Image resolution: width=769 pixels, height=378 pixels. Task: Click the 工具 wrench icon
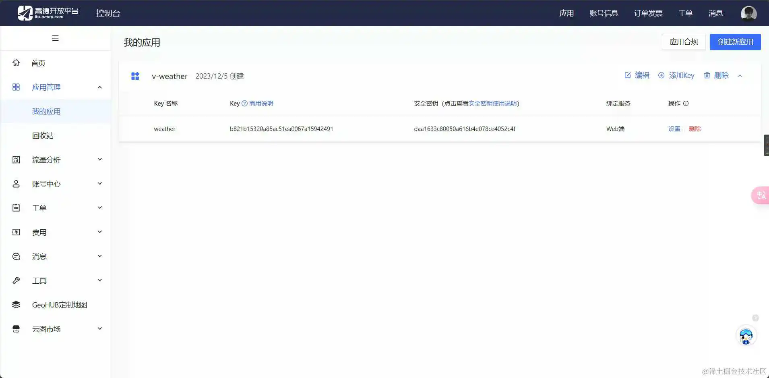(x=16, y=280)
